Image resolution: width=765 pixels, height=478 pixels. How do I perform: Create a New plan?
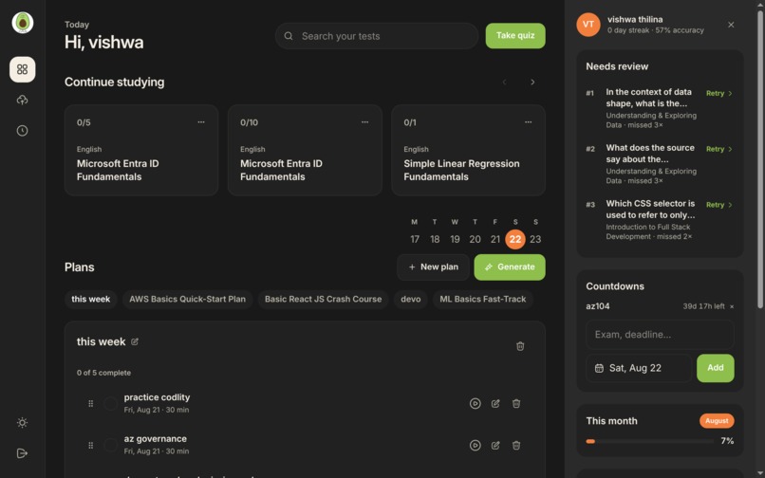(x=433, y=267)
